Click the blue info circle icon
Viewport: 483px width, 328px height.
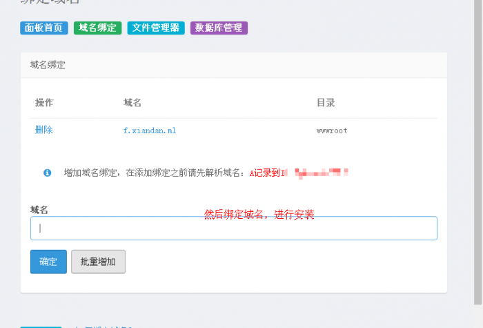point(48,173)
